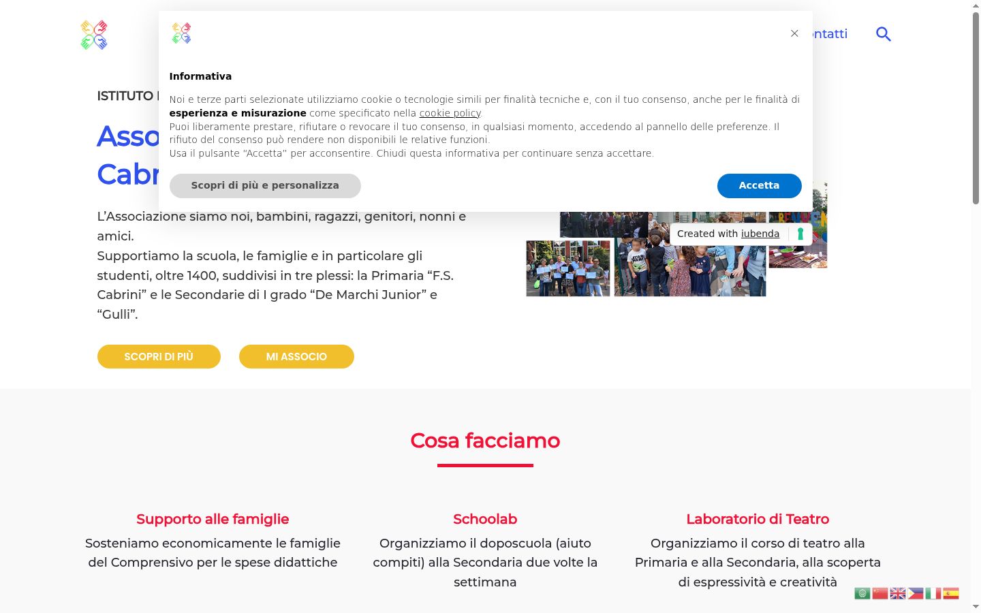Follow the iubenda link
This screenshot has height=613, width=981.
click(760, 234)
